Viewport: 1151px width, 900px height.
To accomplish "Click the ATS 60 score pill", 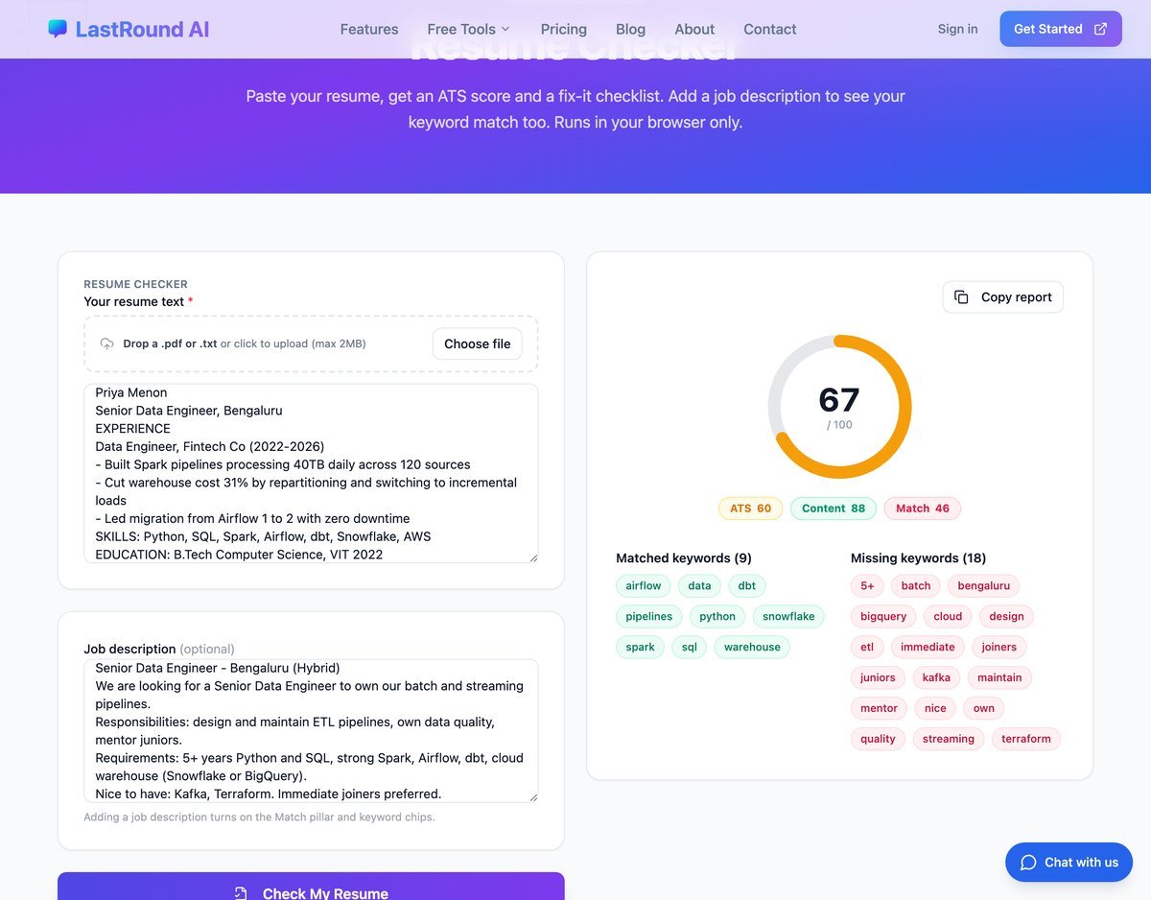I will click(751, 509).
